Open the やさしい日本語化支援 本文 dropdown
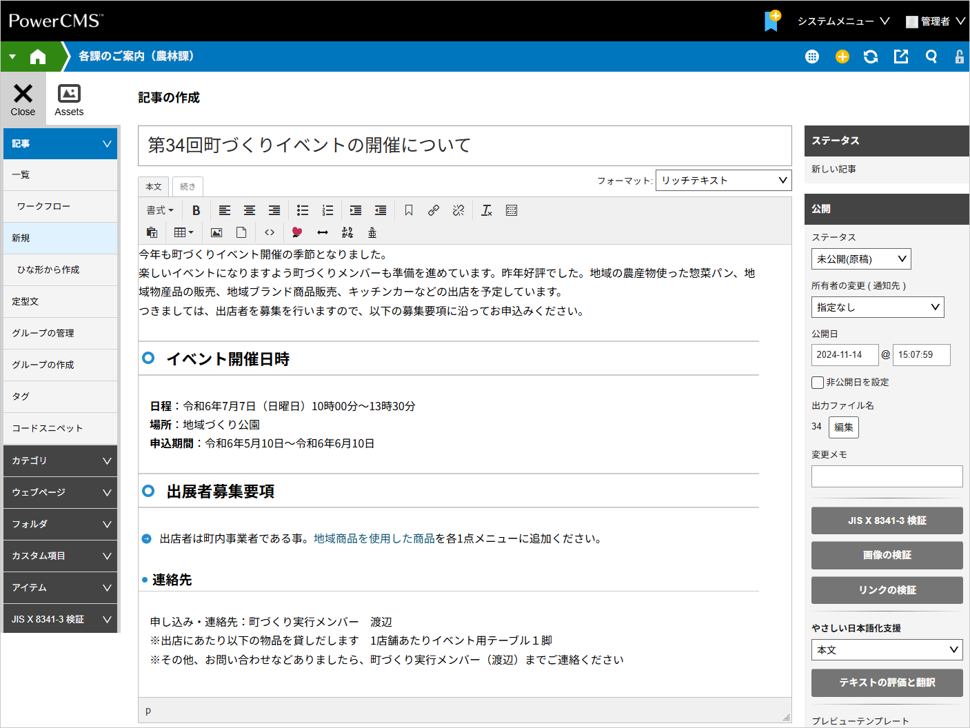The image size is (970, 728). [887, 649]
